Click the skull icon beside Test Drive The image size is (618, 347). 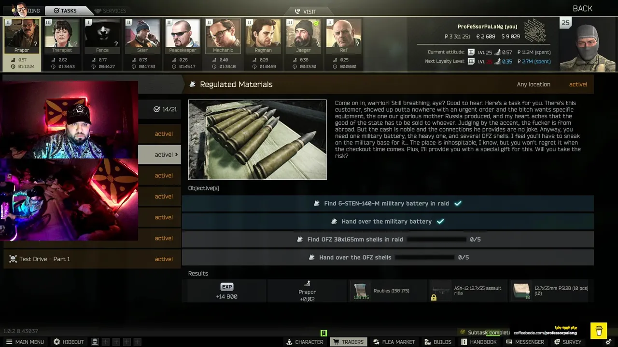click(13, 259)
